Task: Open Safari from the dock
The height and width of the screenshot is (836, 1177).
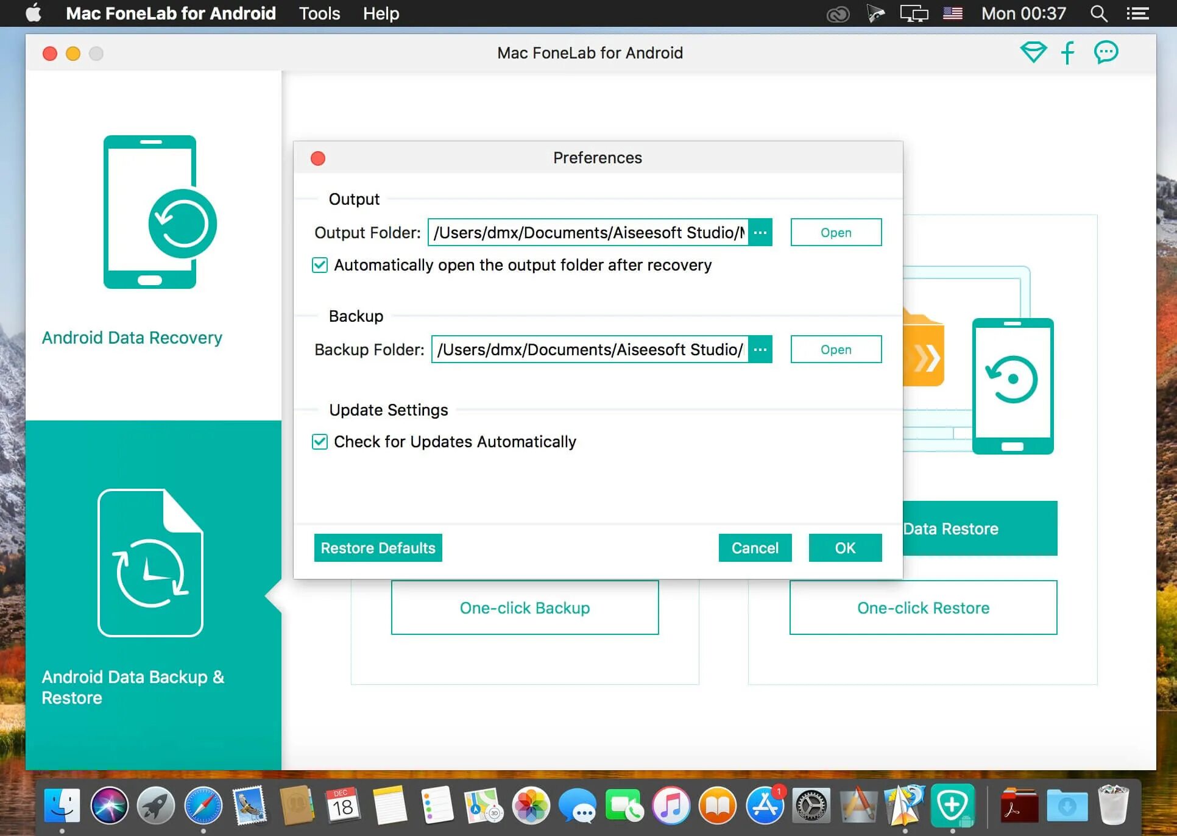Action: pyautogui.click(x=203, y=805)
